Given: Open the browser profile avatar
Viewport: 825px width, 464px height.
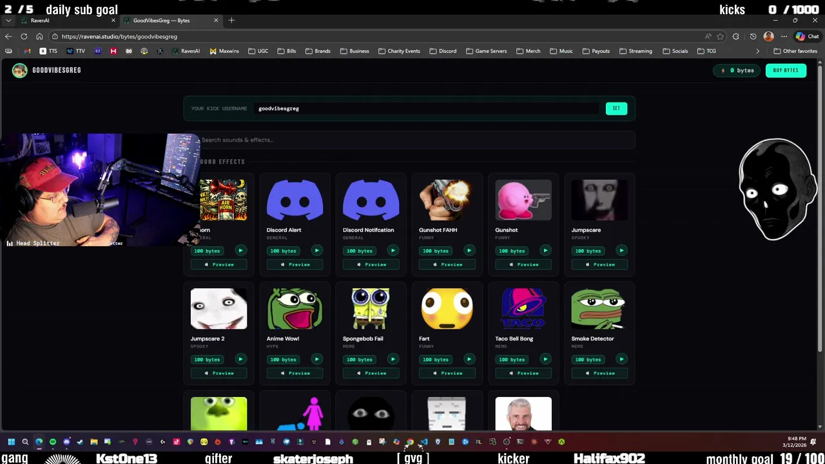Looking at the screenshot, I should pyautogui.click(x=768, y=37).
